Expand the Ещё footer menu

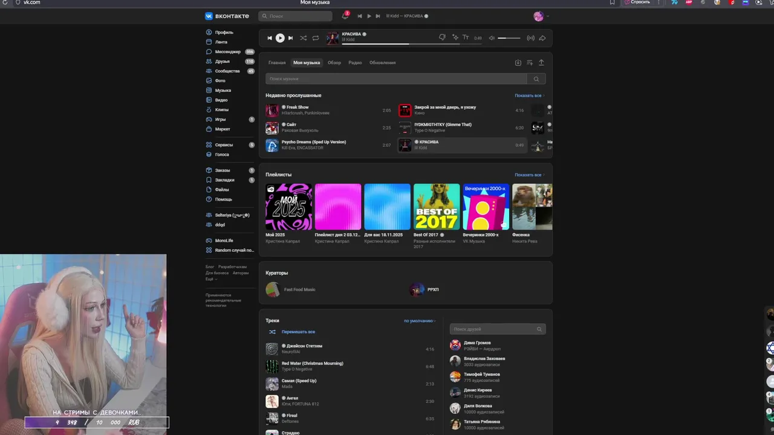[x=211, y=279]
